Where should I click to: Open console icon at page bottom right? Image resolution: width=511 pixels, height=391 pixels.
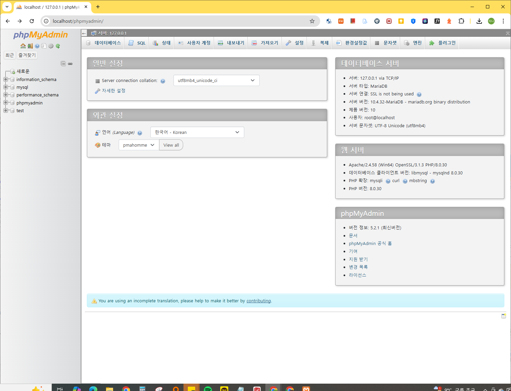[504, 316]
